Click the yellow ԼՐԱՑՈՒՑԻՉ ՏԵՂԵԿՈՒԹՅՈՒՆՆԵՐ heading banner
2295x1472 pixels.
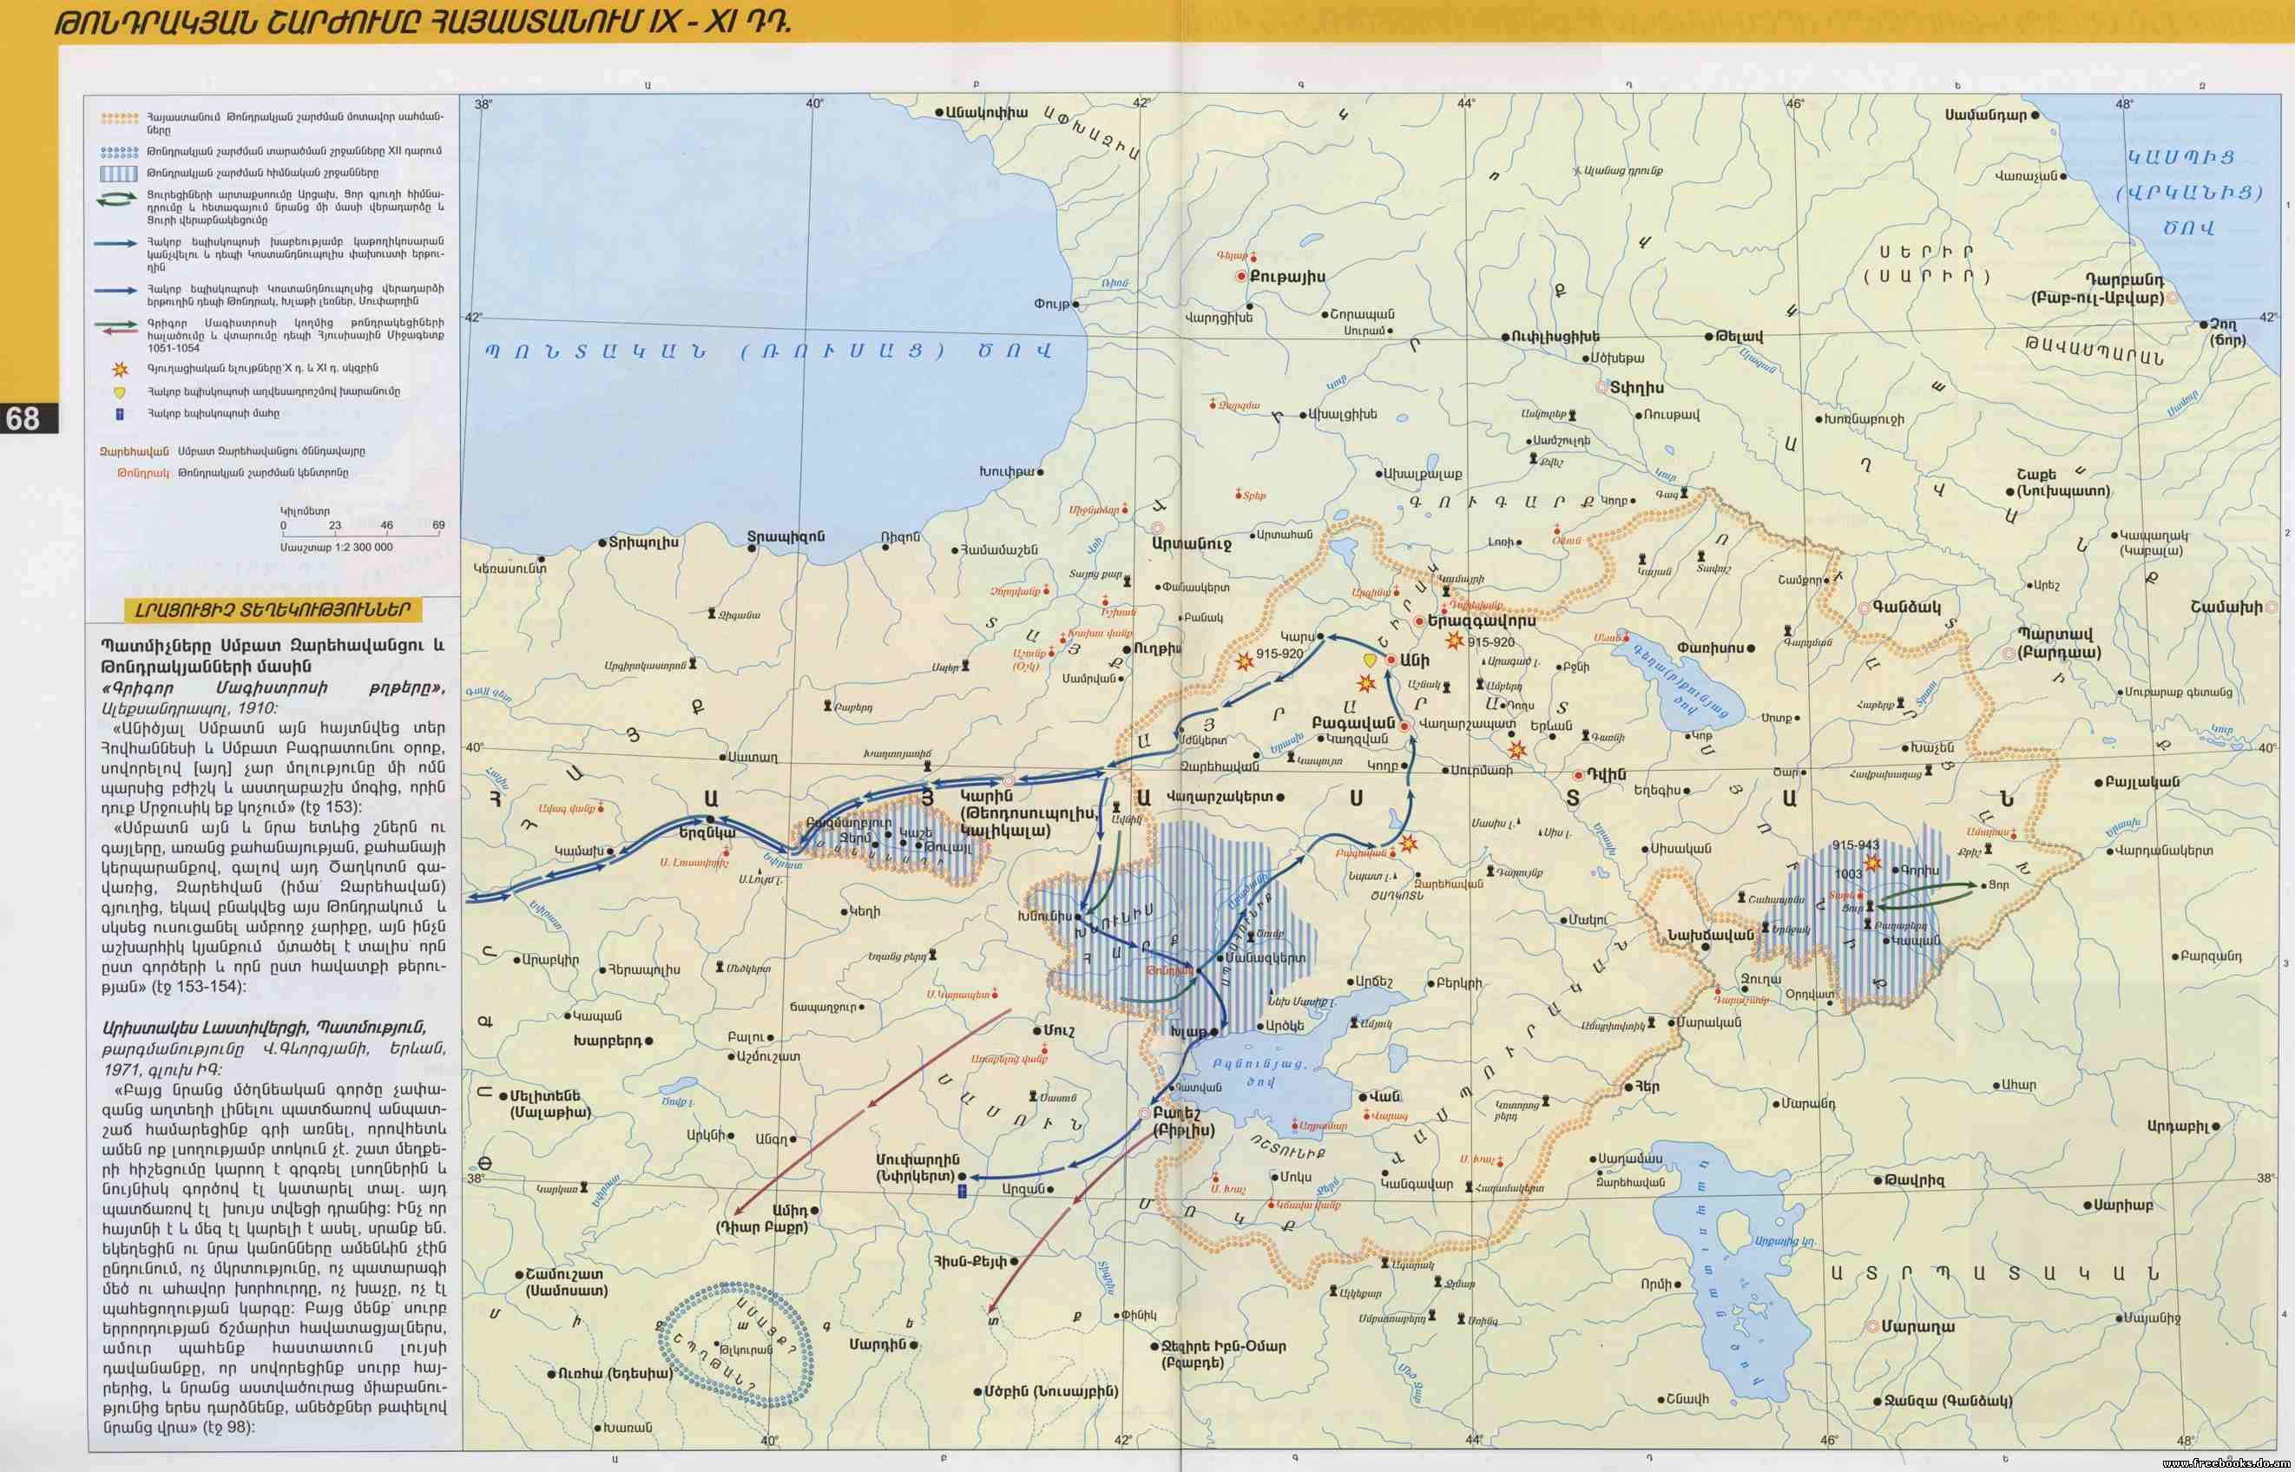pyautogui.click(x=272, y=610)
